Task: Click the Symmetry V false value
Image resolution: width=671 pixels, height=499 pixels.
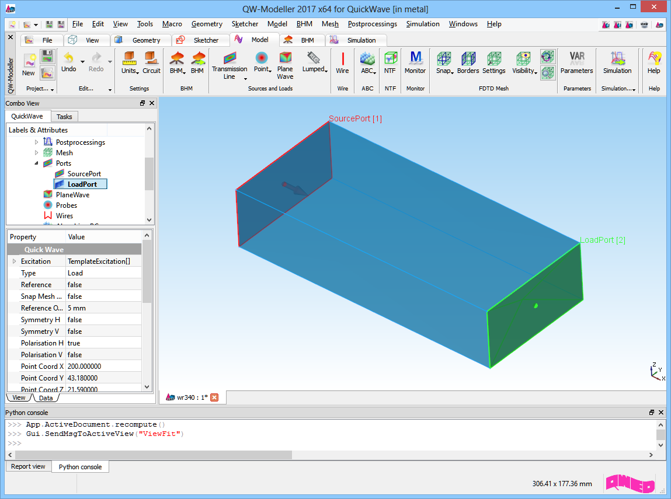Action: (103, 331)
